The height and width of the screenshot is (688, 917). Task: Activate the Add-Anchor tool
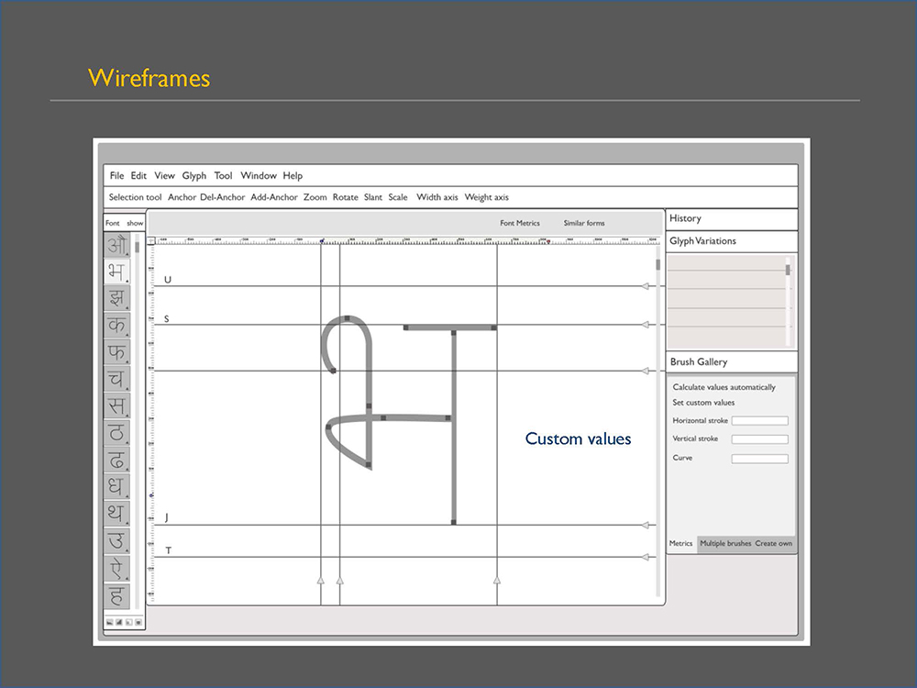273,197
